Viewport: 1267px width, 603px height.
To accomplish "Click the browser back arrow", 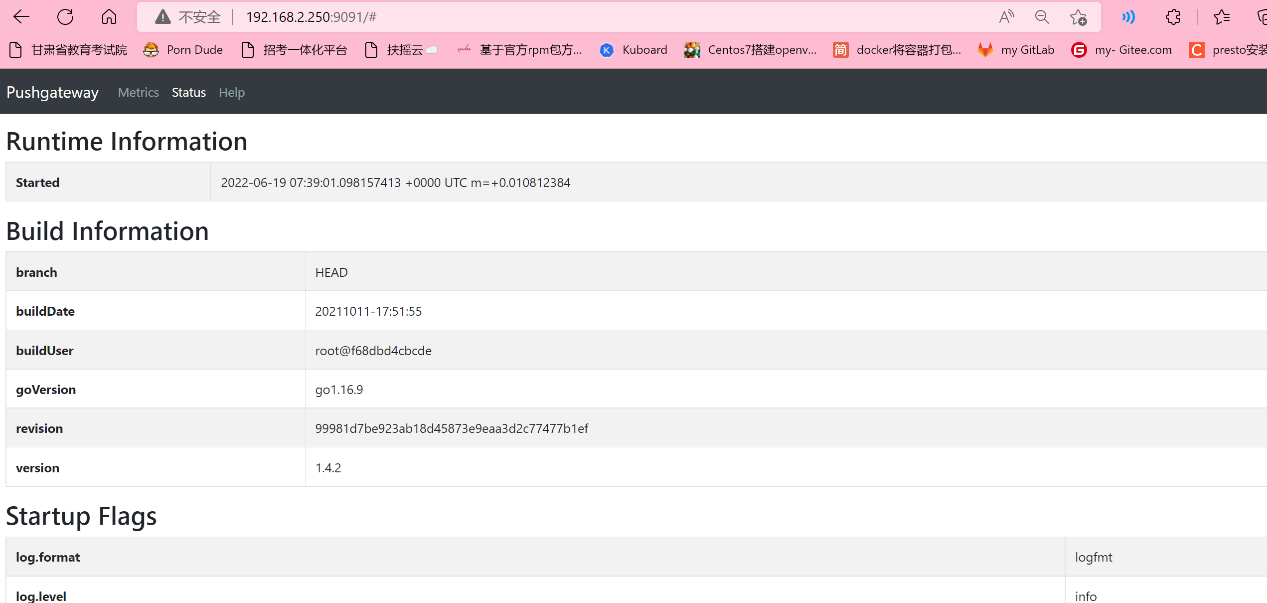I will [21, 17].
